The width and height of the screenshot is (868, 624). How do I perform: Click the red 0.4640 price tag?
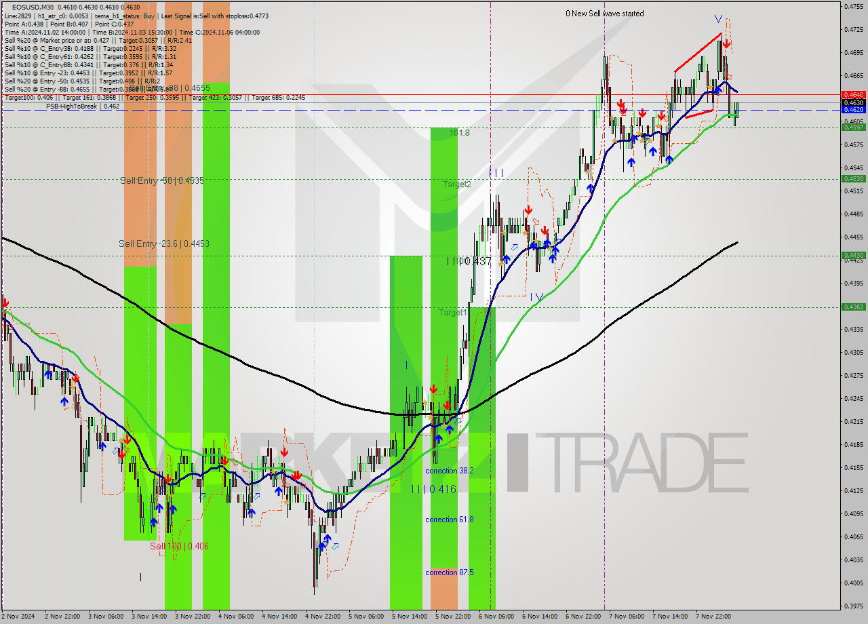click(x=852, y=94)
